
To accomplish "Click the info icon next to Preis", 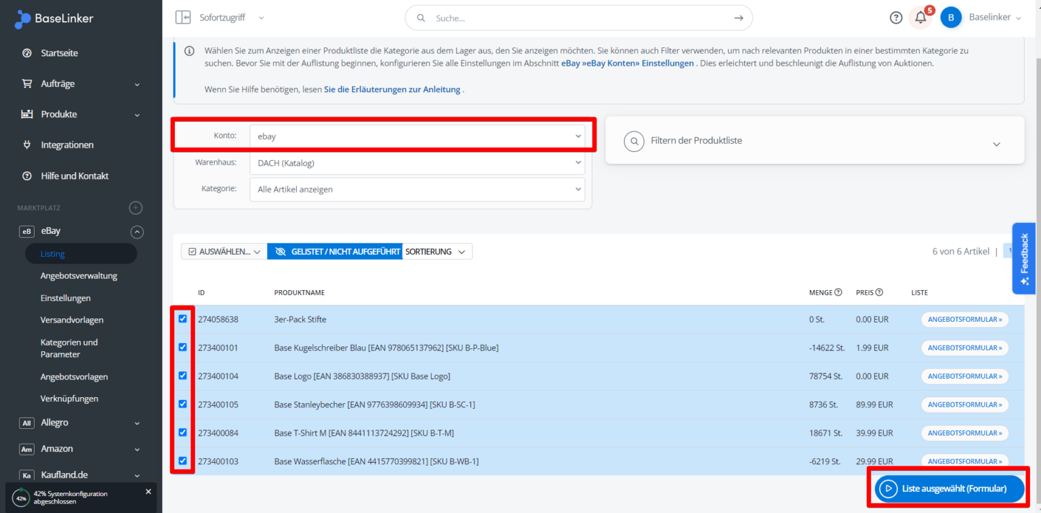I will [879, 293].
